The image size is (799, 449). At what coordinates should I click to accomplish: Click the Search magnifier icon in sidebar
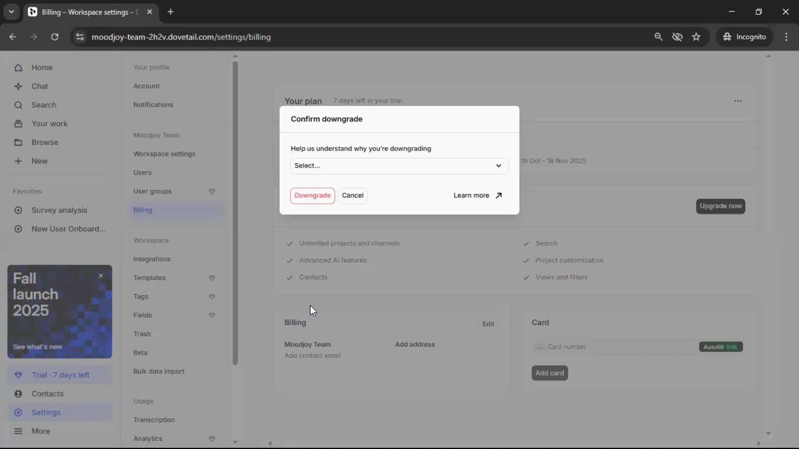(x=18, y=105)
